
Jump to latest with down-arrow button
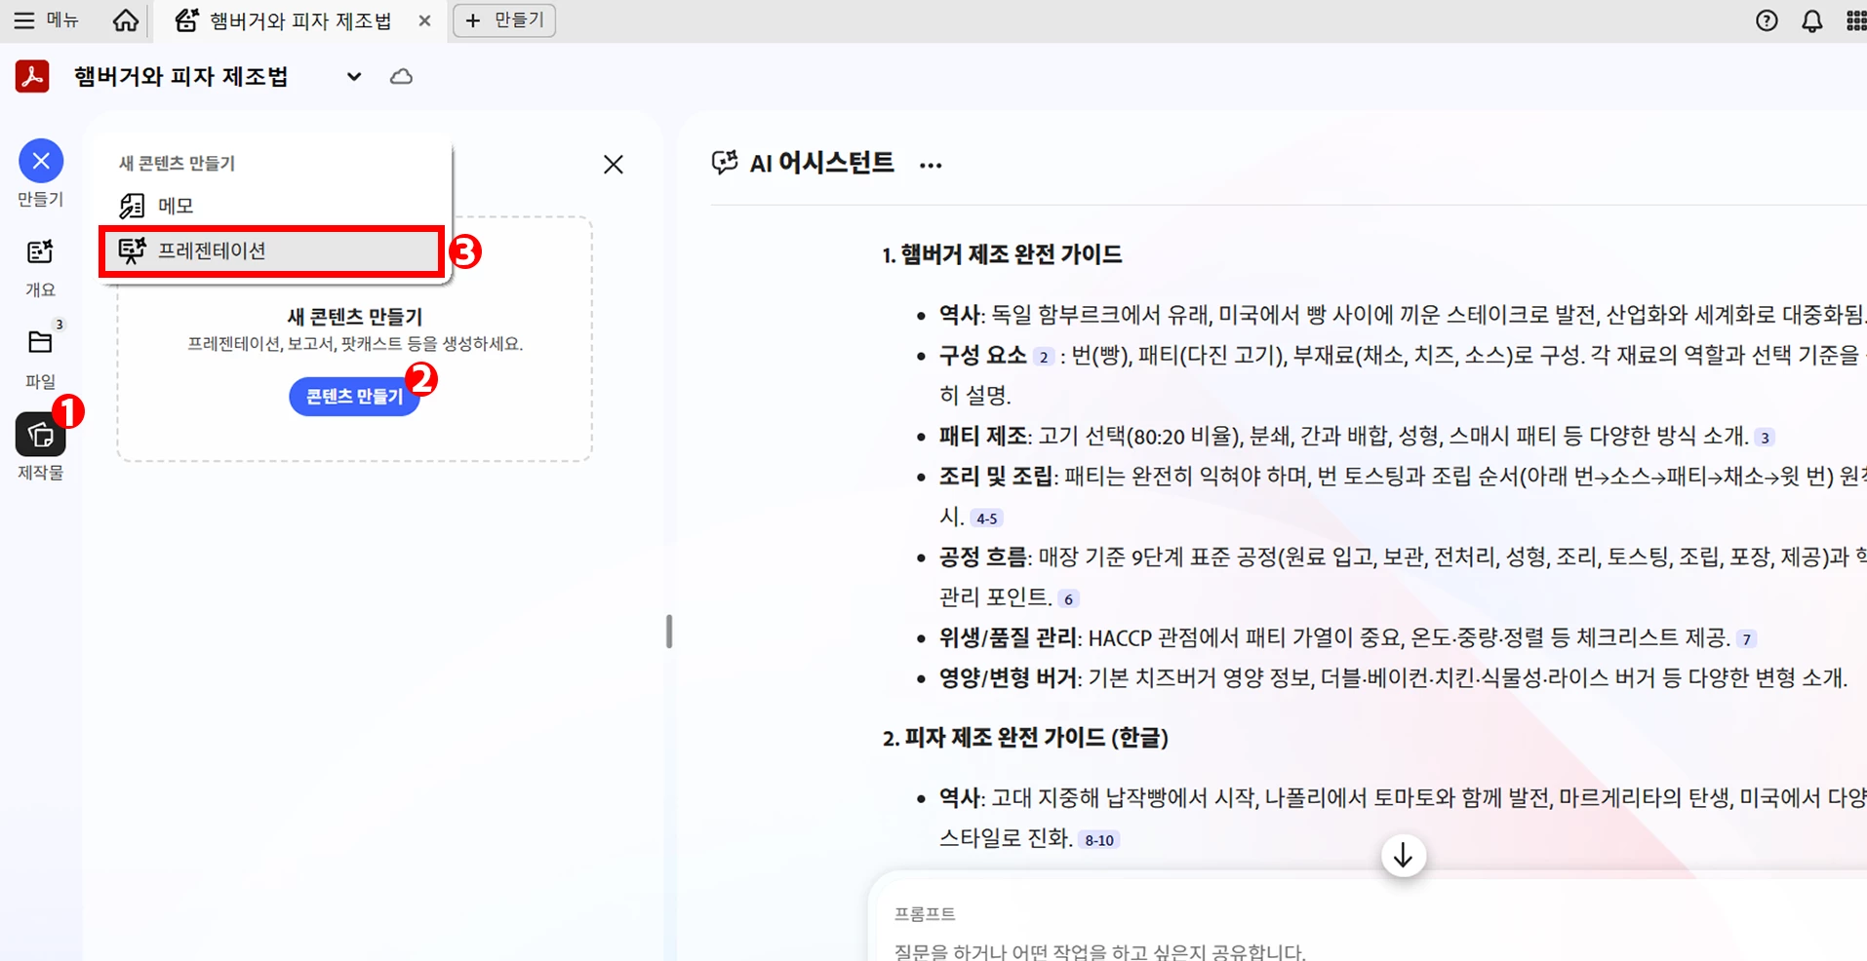point(1403,856)
